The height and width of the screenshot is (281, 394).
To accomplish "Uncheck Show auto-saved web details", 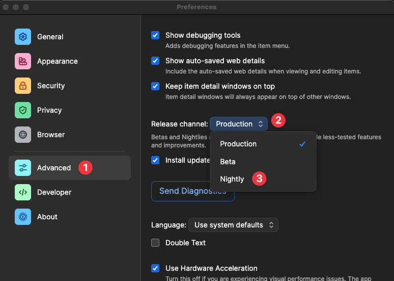I will pos(155,61).
